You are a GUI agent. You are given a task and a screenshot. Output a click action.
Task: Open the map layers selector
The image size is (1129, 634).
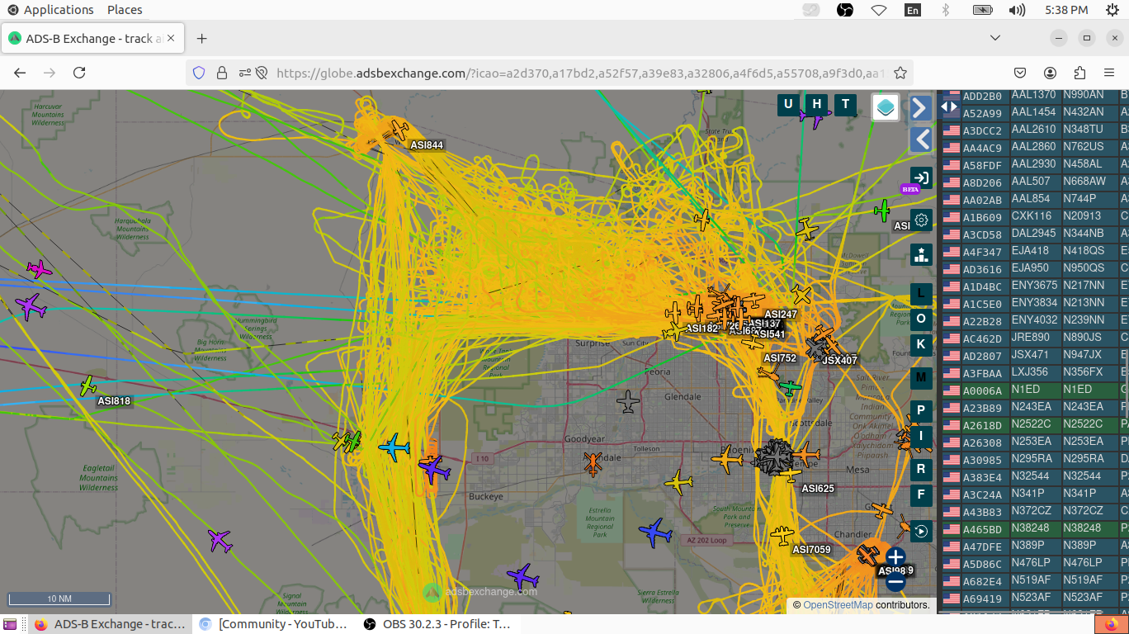coord(886,107)
